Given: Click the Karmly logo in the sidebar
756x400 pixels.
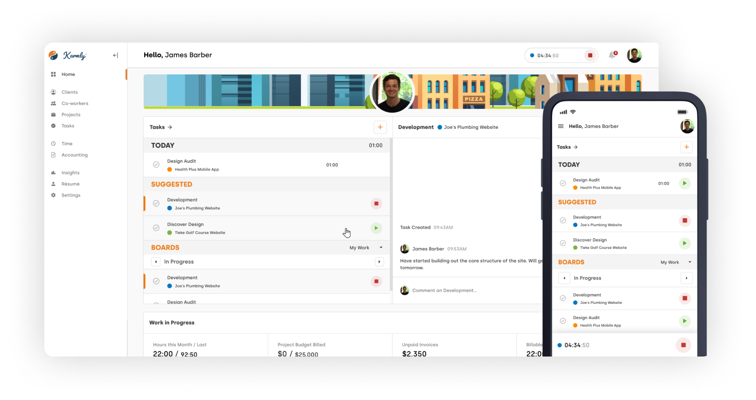Looking at the screenshot, I should (68, 55).
